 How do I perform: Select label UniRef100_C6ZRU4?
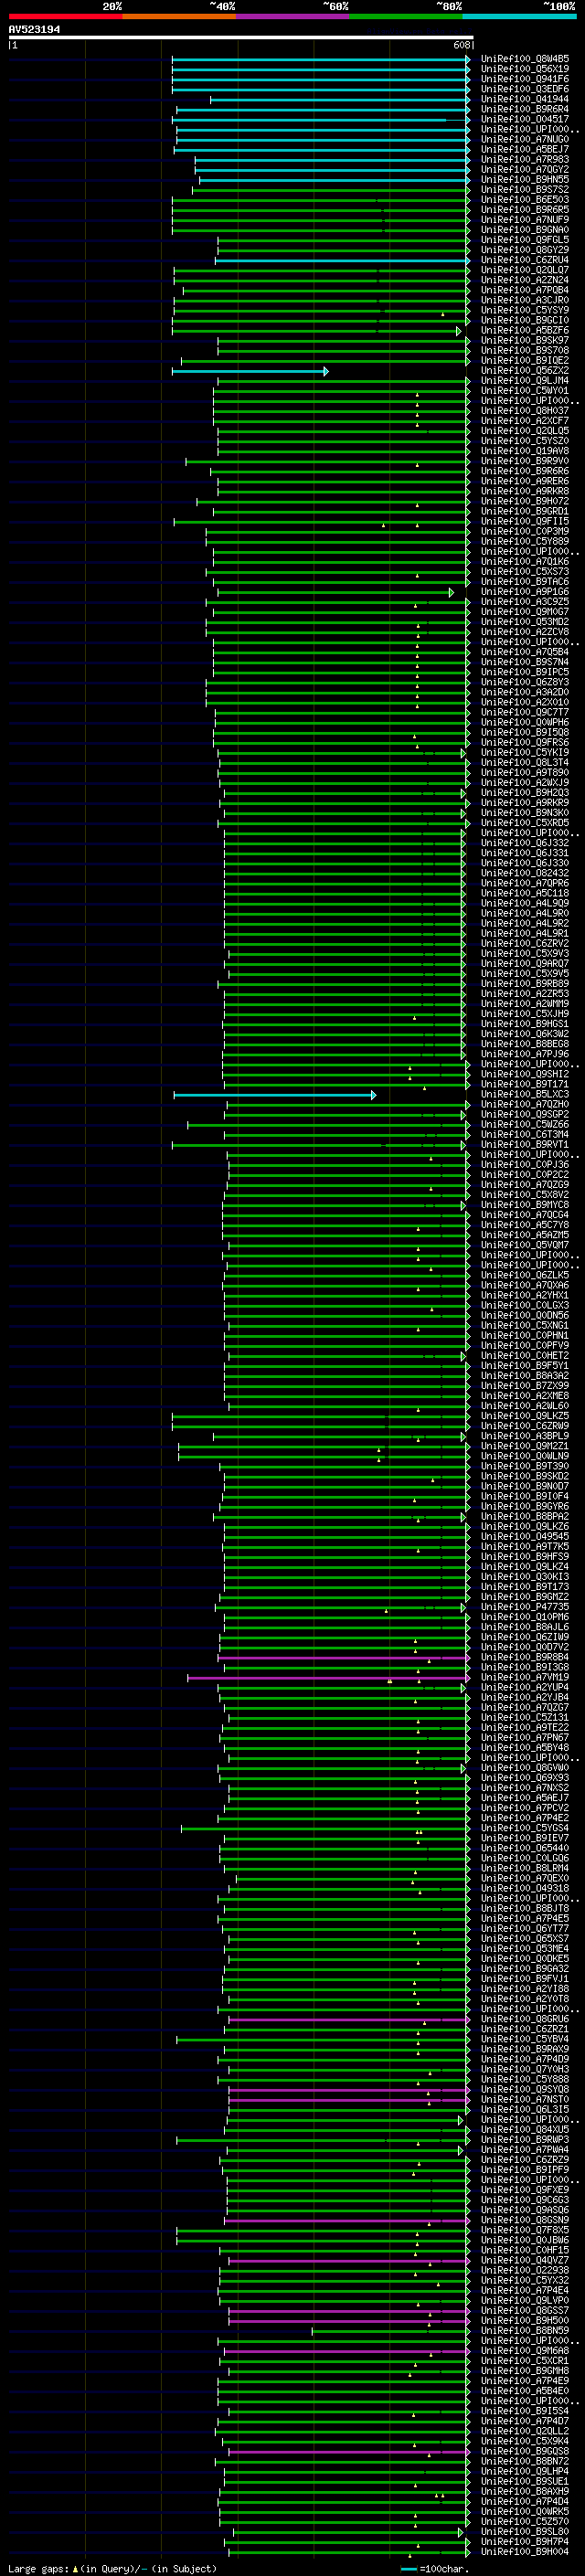[x=525, y=260]
